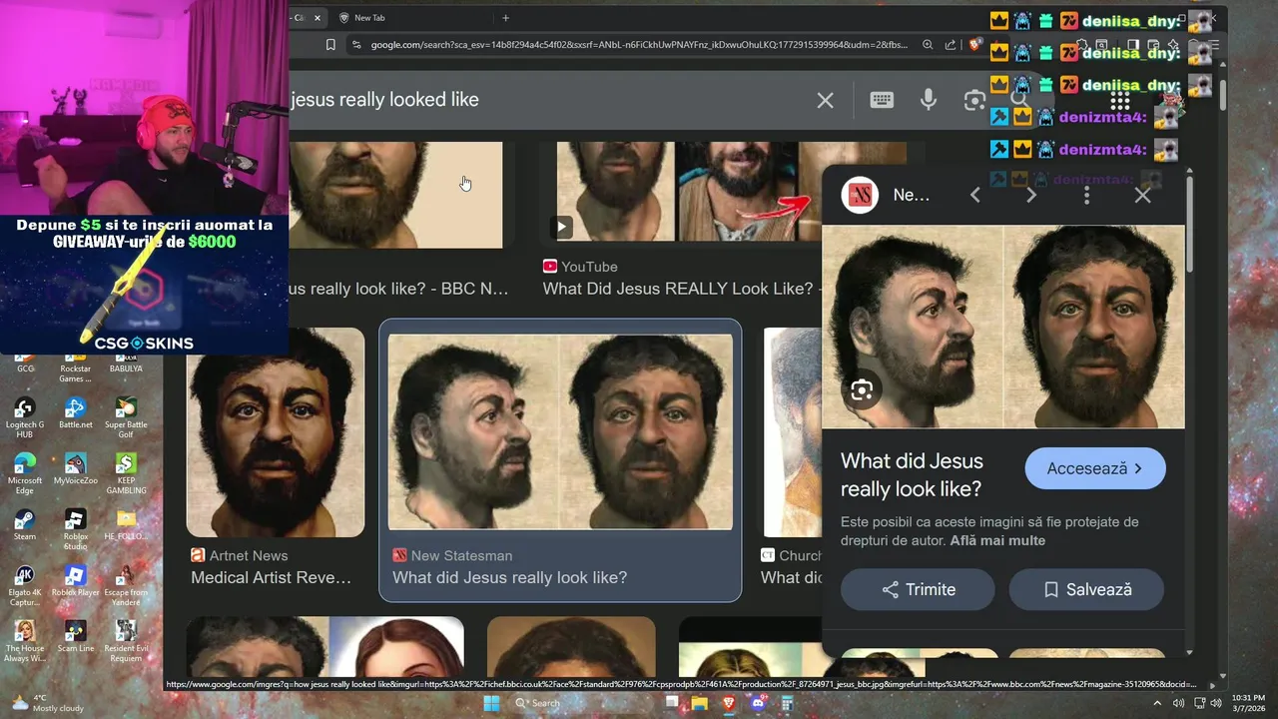The height and width of the screenshot is (719, 1278).
Task: Open Roblox Player desktop shortcut
Action: 75,581
